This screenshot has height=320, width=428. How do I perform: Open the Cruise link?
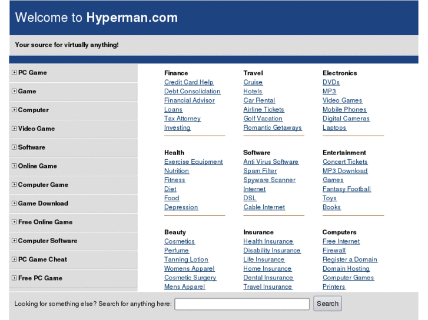point(253,82)
